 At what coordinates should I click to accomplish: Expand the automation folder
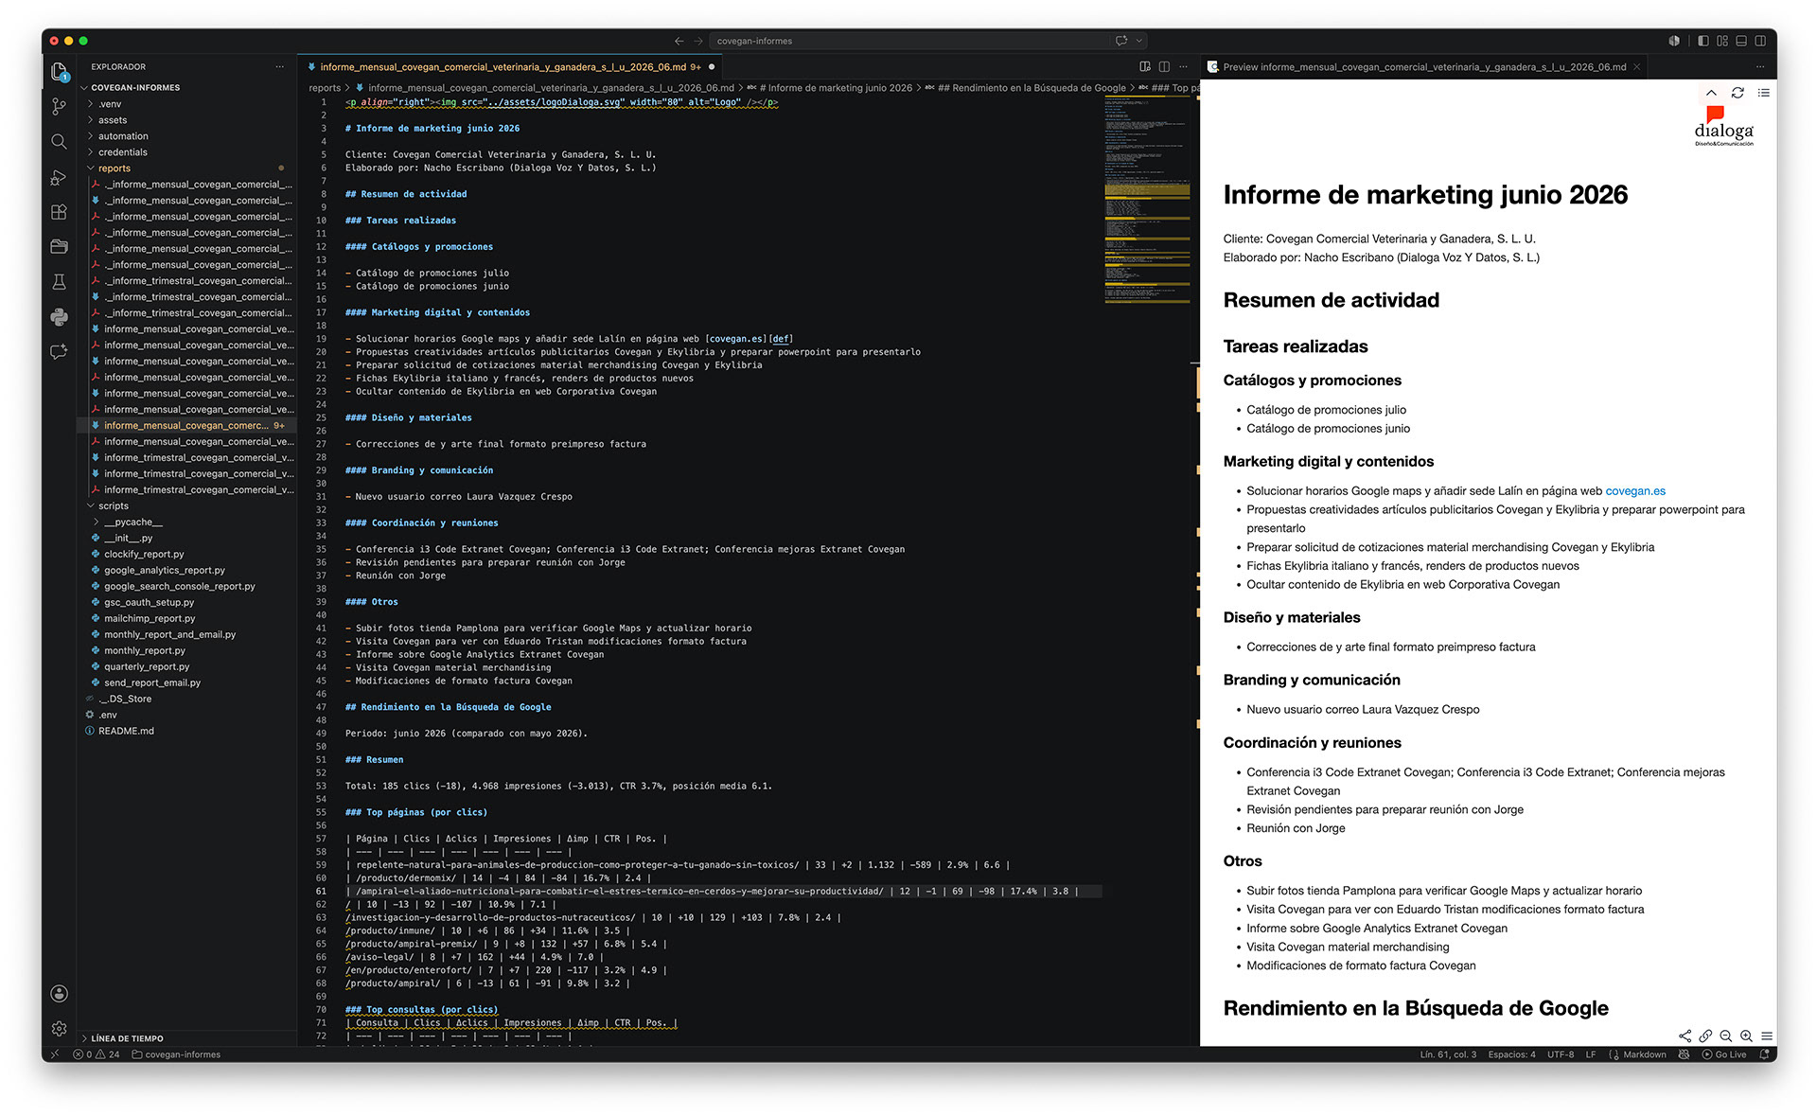click(x=123, y=136)
